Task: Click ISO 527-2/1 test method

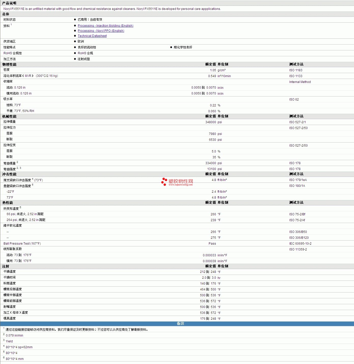Action: [298, 122]
